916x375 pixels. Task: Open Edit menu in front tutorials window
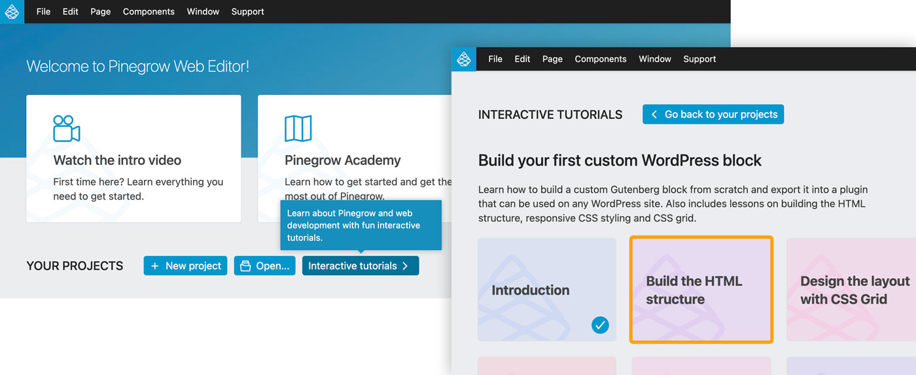pos(522,59)
